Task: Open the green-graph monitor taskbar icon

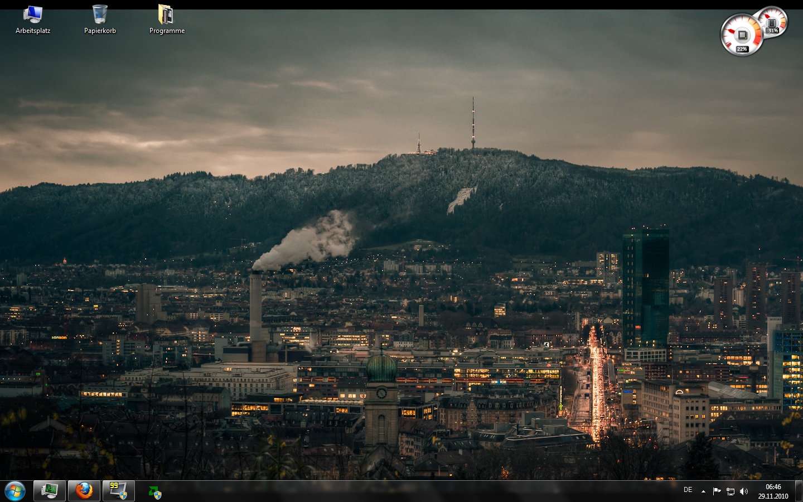Action: pyautogui.click(x=50, y=491)
